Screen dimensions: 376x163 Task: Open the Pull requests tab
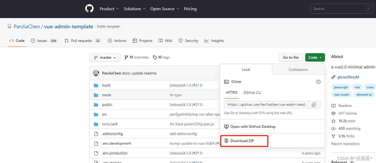pyautogui.click(x=83, y=41)
